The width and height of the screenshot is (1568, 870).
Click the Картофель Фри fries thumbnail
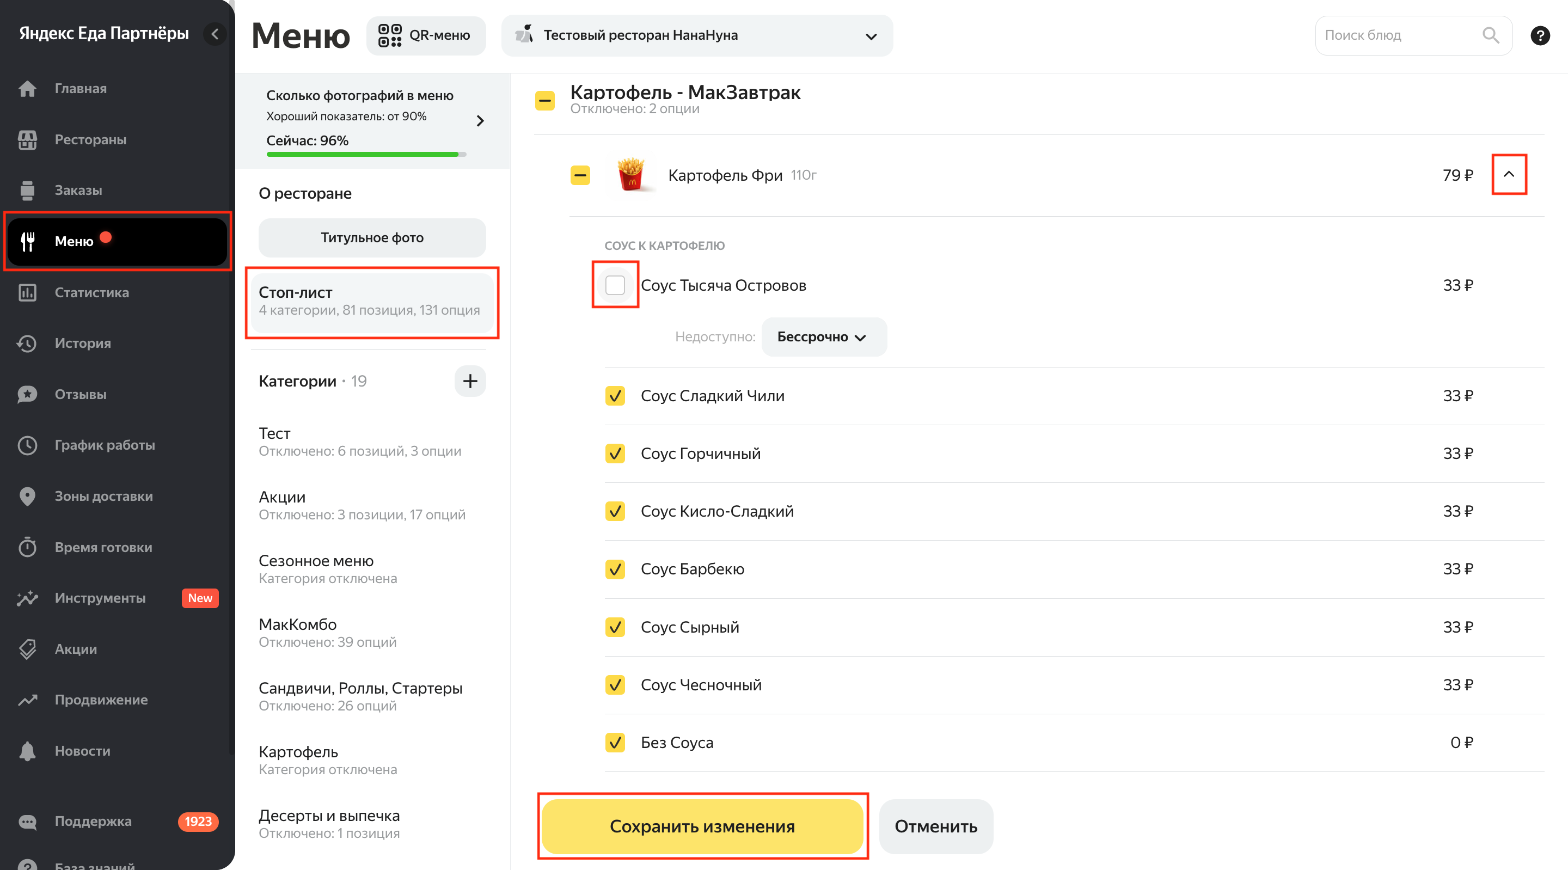tap(630, 175)
